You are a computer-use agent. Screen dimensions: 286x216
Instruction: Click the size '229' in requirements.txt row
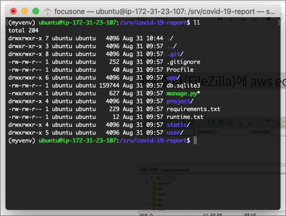[114, 109]
